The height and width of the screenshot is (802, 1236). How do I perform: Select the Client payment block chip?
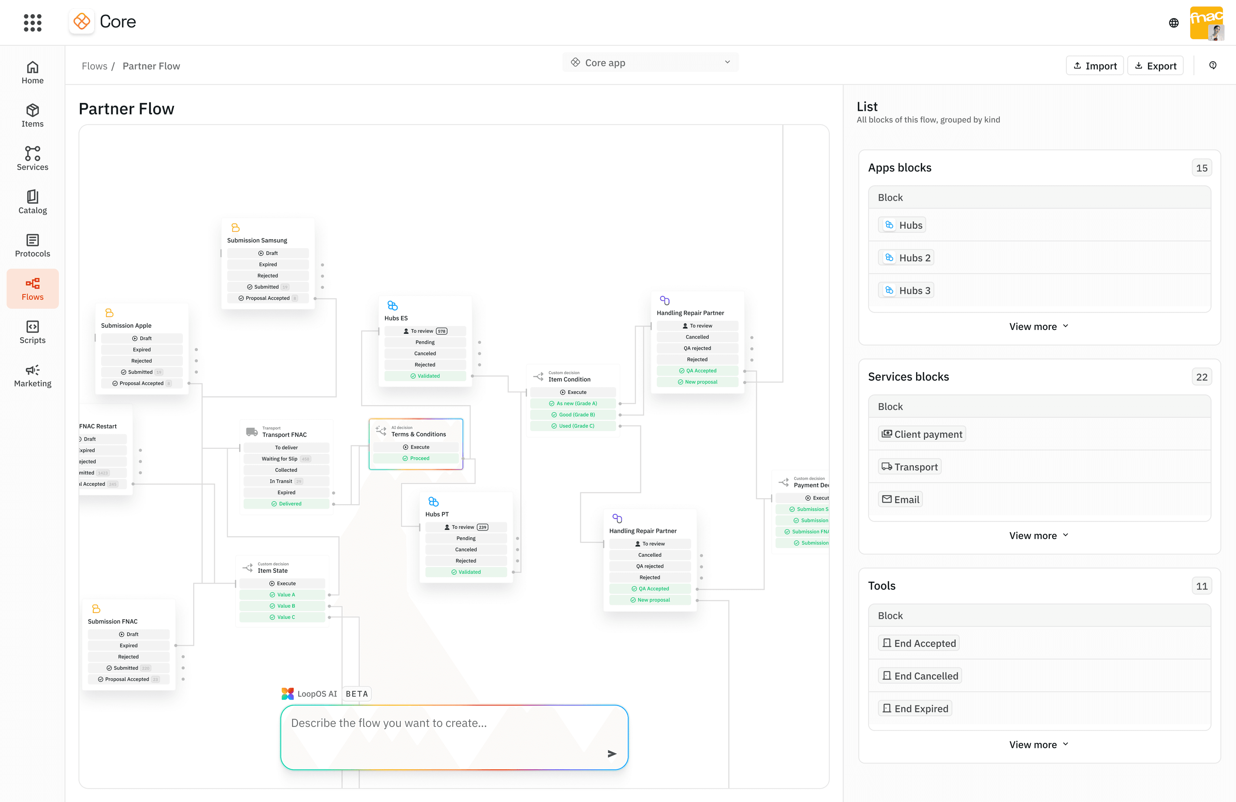[922, 434]
